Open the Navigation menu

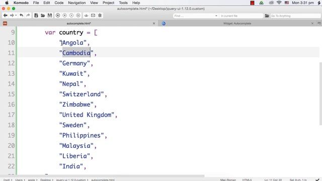(x=77, y=3)
